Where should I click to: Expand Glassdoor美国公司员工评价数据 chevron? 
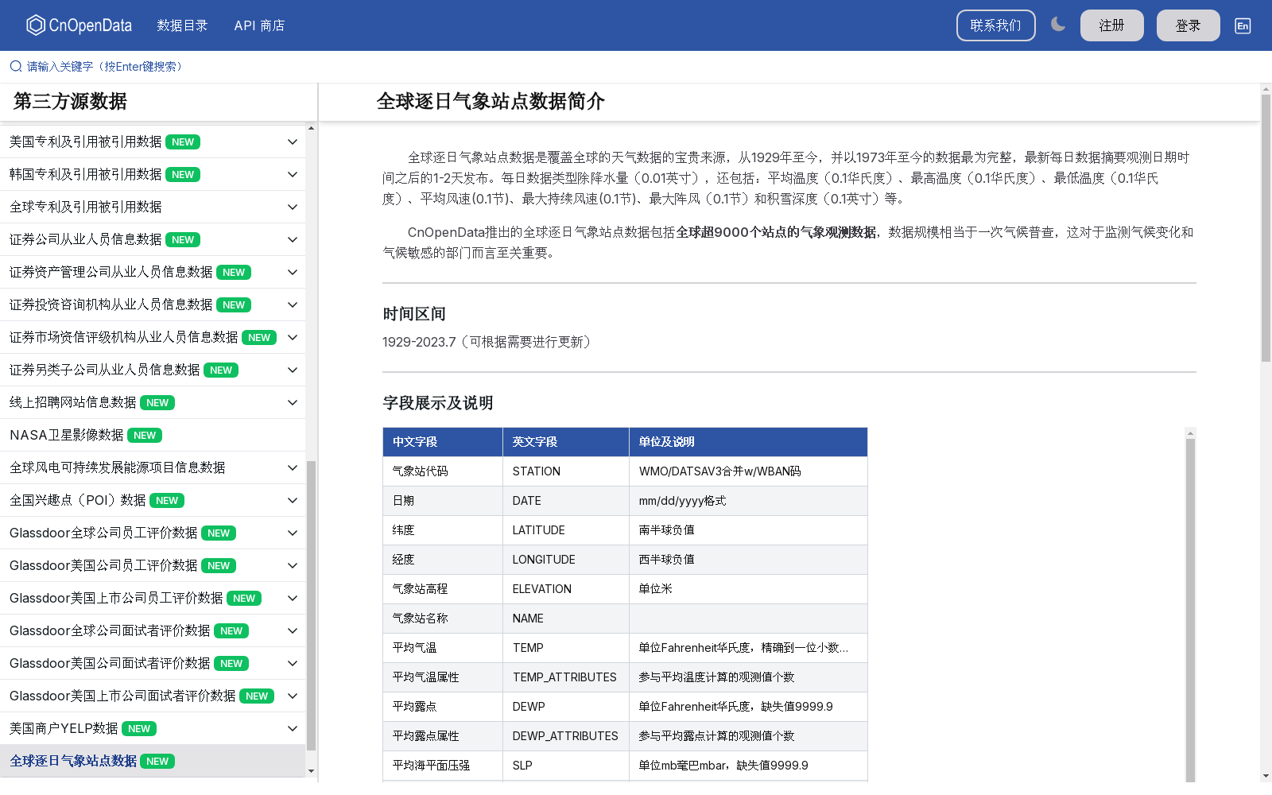293,565
